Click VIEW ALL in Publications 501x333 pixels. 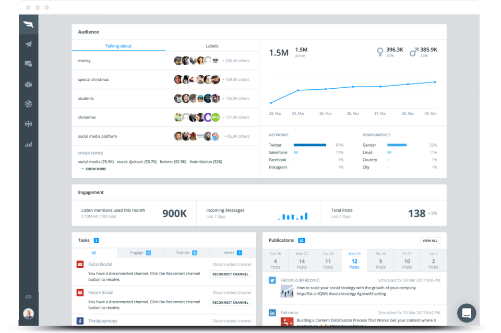coord(430,241)
